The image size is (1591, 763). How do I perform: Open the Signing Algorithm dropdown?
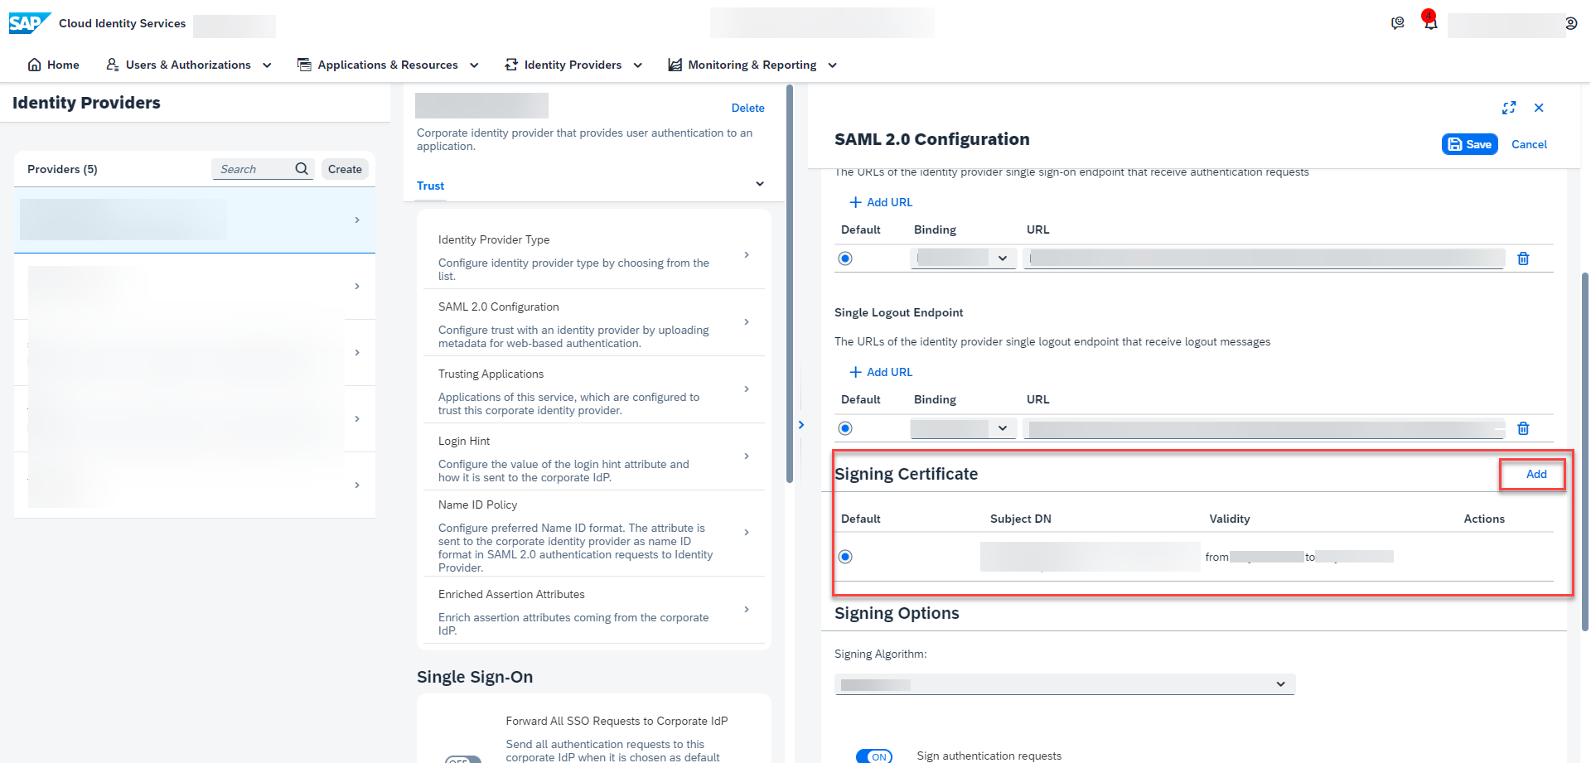pyautogui.click(x=1065, y=684)
